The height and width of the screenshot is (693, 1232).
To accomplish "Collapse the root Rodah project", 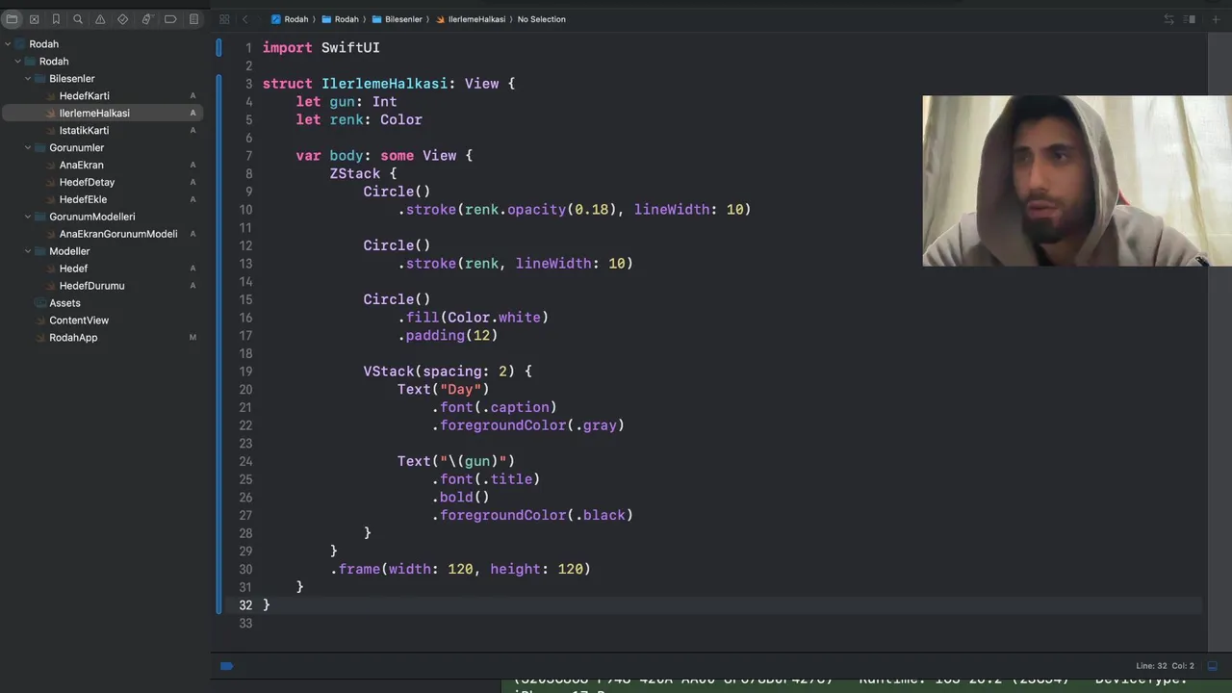I will point(8,44).
